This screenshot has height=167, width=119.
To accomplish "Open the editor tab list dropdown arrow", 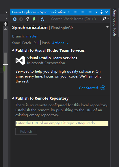I will [x=6, y=12].
